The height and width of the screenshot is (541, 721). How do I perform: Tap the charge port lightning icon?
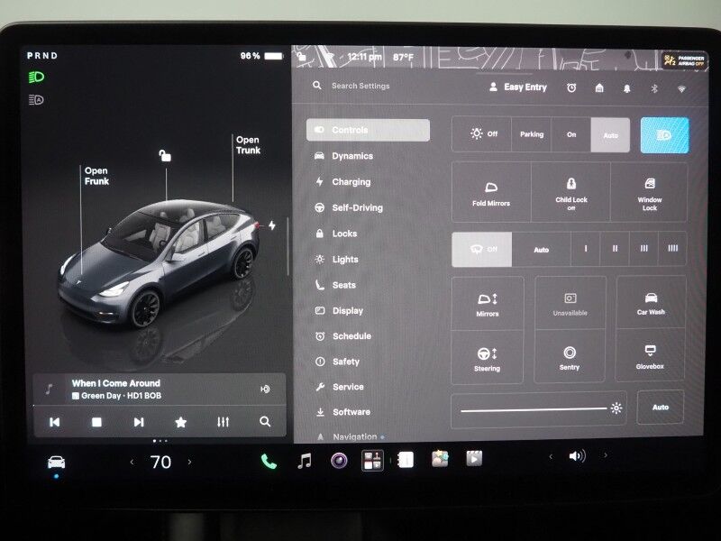tap(272, 225)
